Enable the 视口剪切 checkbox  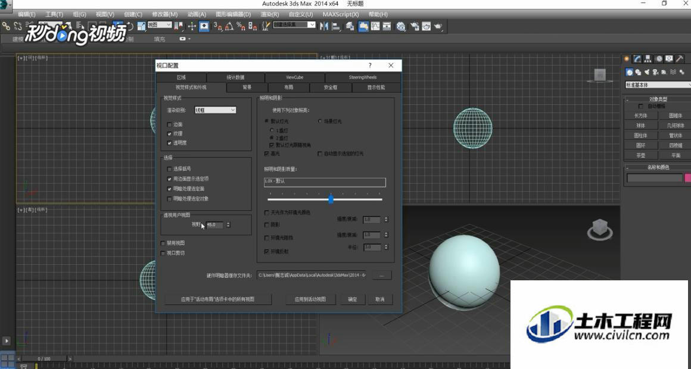[163, 253]
